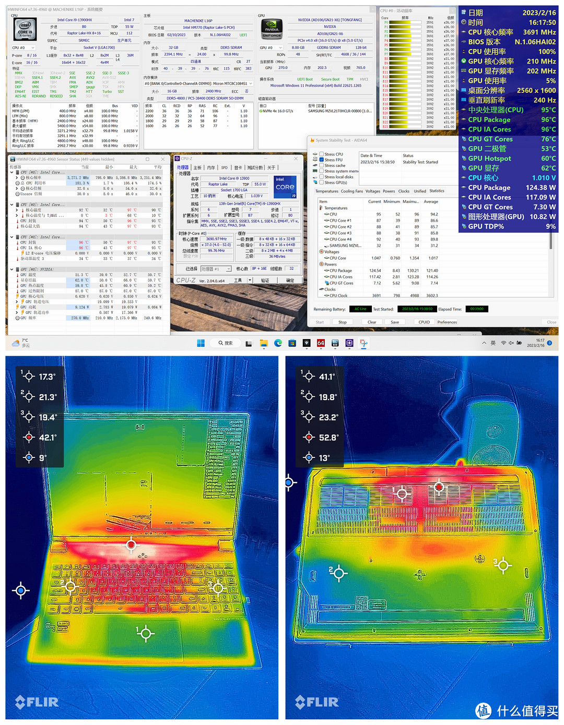The height and width of the screenshot is (725, 564).
Task: Click the Task View icon in taskbar
Action: pos(250,343)
